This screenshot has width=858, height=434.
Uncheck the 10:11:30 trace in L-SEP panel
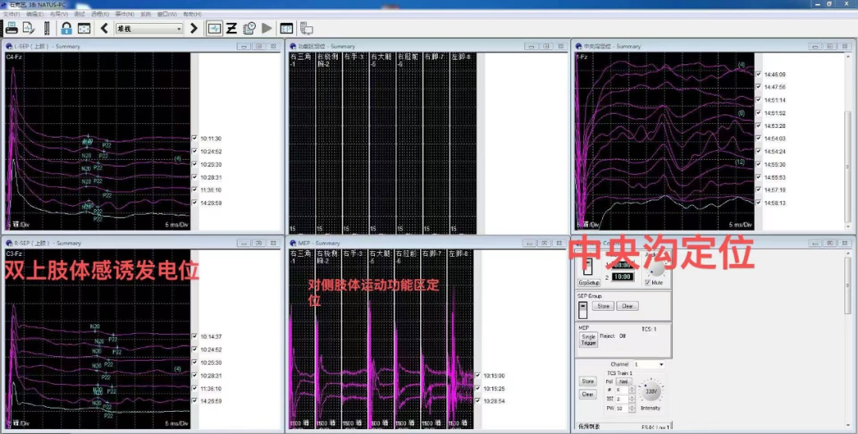click(195, 138)
